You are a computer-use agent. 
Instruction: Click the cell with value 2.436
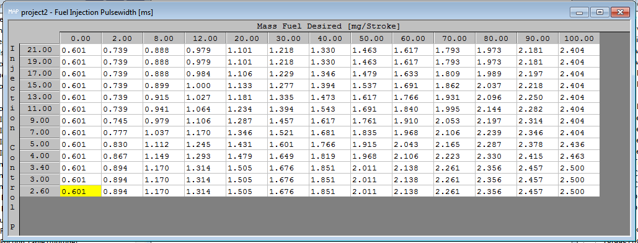coord(579,144)
